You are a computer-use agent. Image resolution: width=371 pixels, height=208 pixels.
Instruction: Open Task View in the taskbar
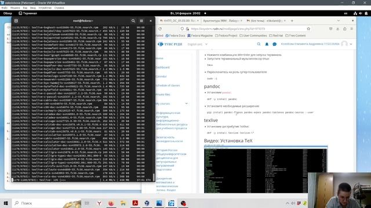tap(87, 203)
